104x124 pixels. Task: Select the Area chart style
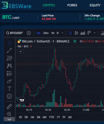coord(83,33)
